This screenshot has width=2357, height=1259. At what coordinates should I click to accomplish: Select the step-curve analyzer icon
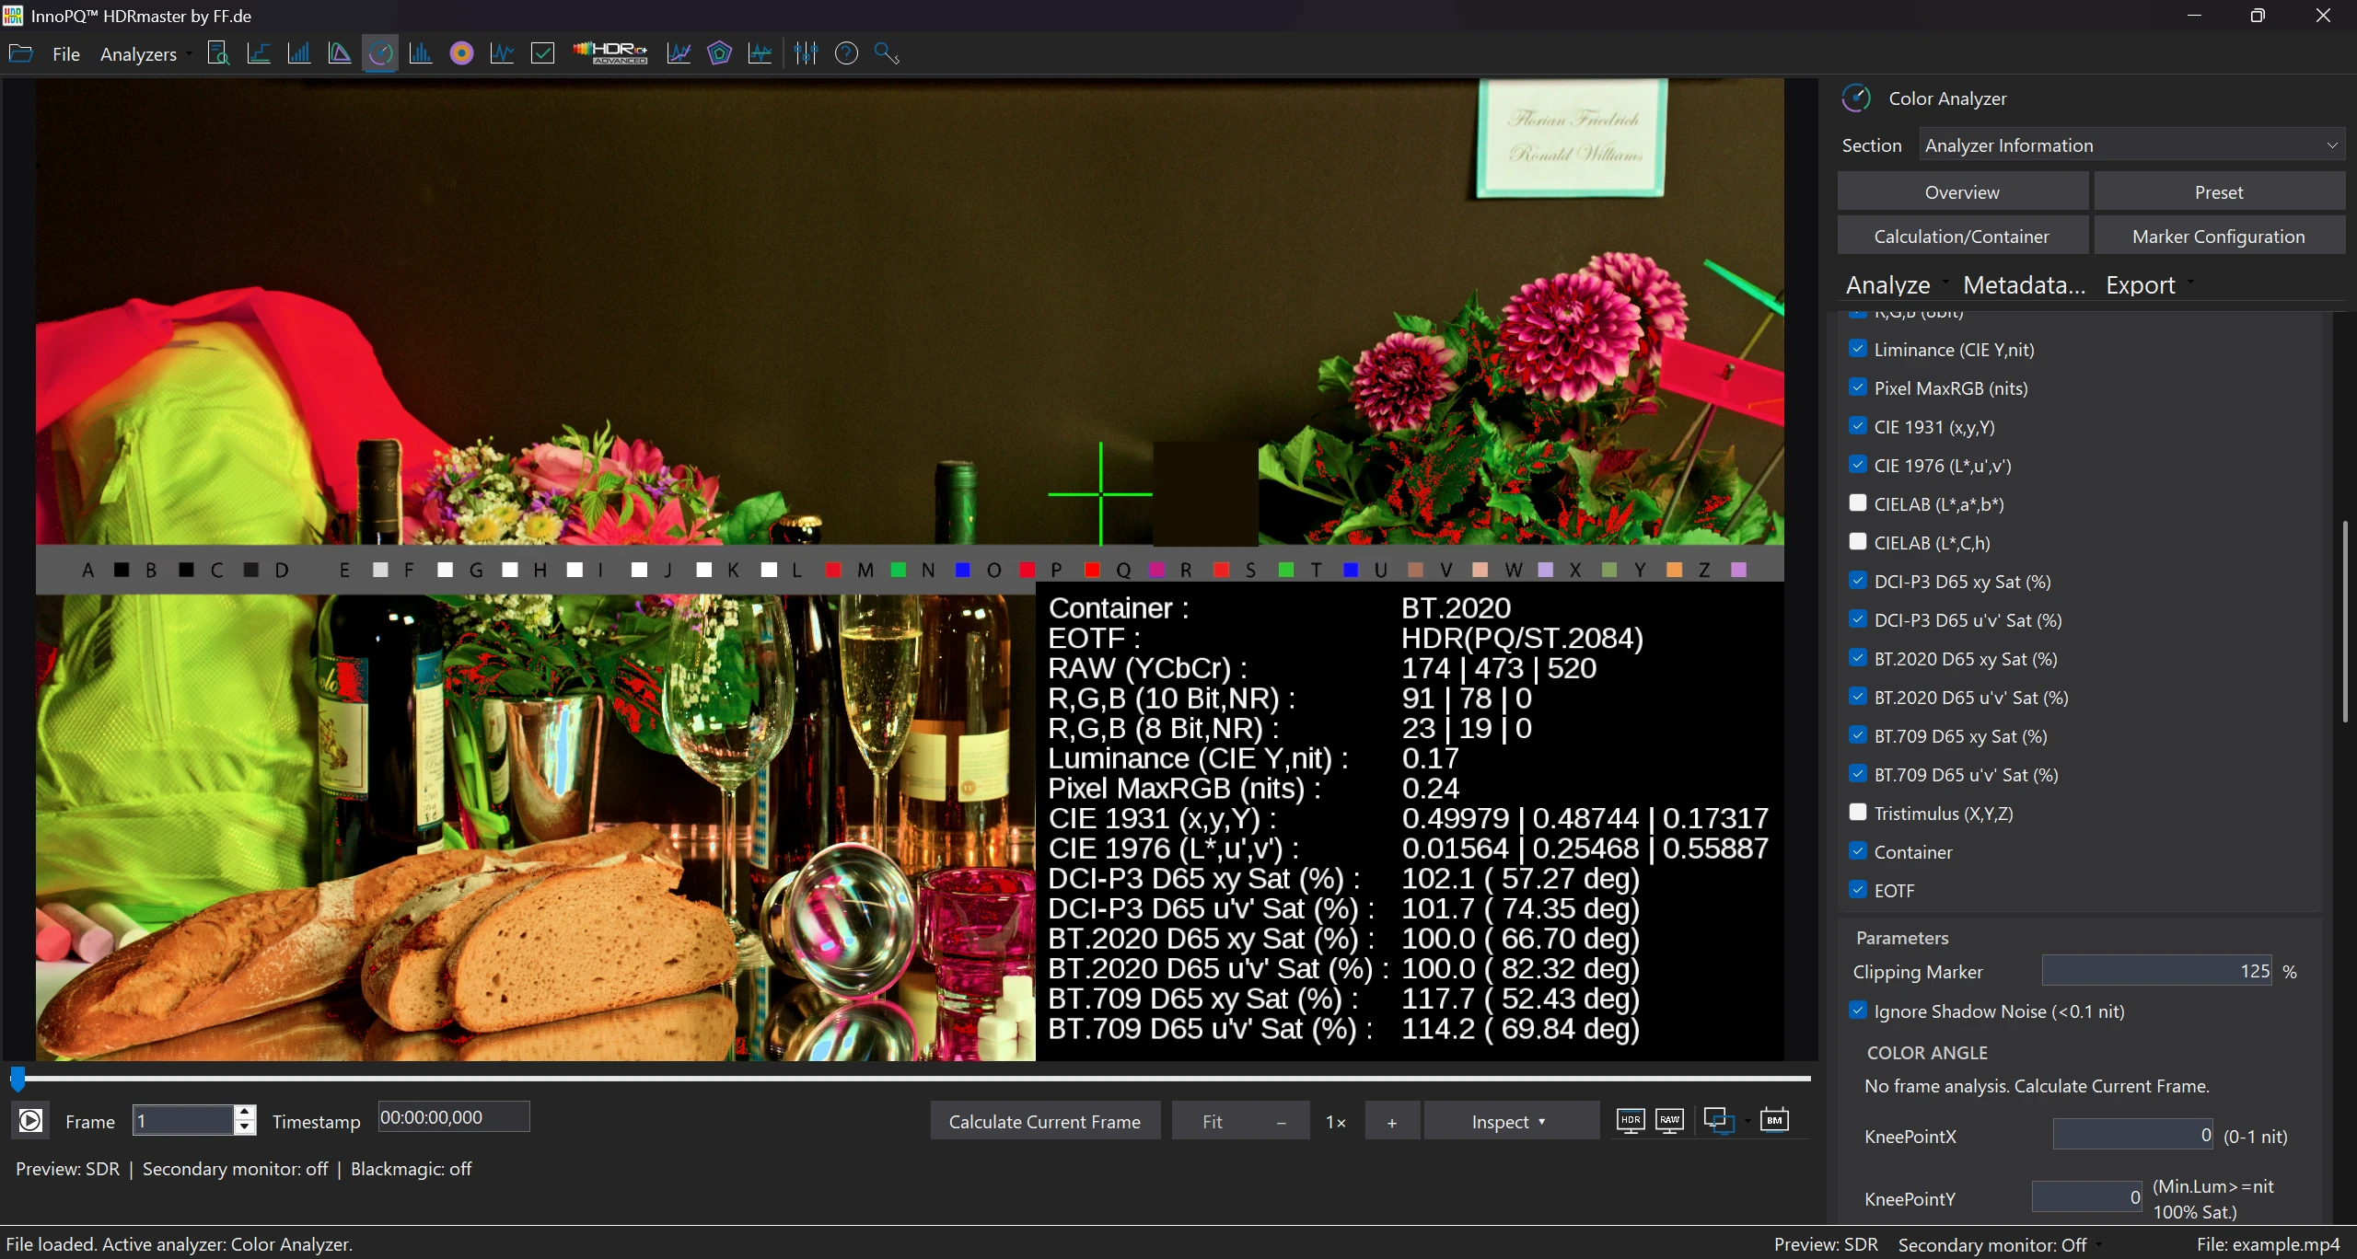(x=259, y=53)
